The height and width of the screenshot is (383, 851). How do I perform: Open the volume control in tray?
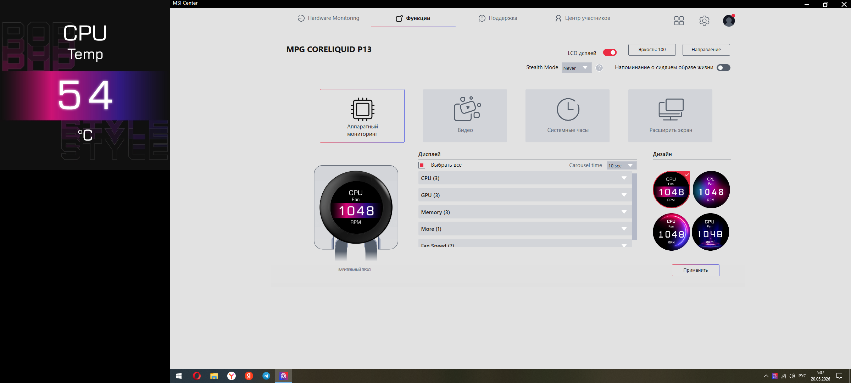coord(792,376)
